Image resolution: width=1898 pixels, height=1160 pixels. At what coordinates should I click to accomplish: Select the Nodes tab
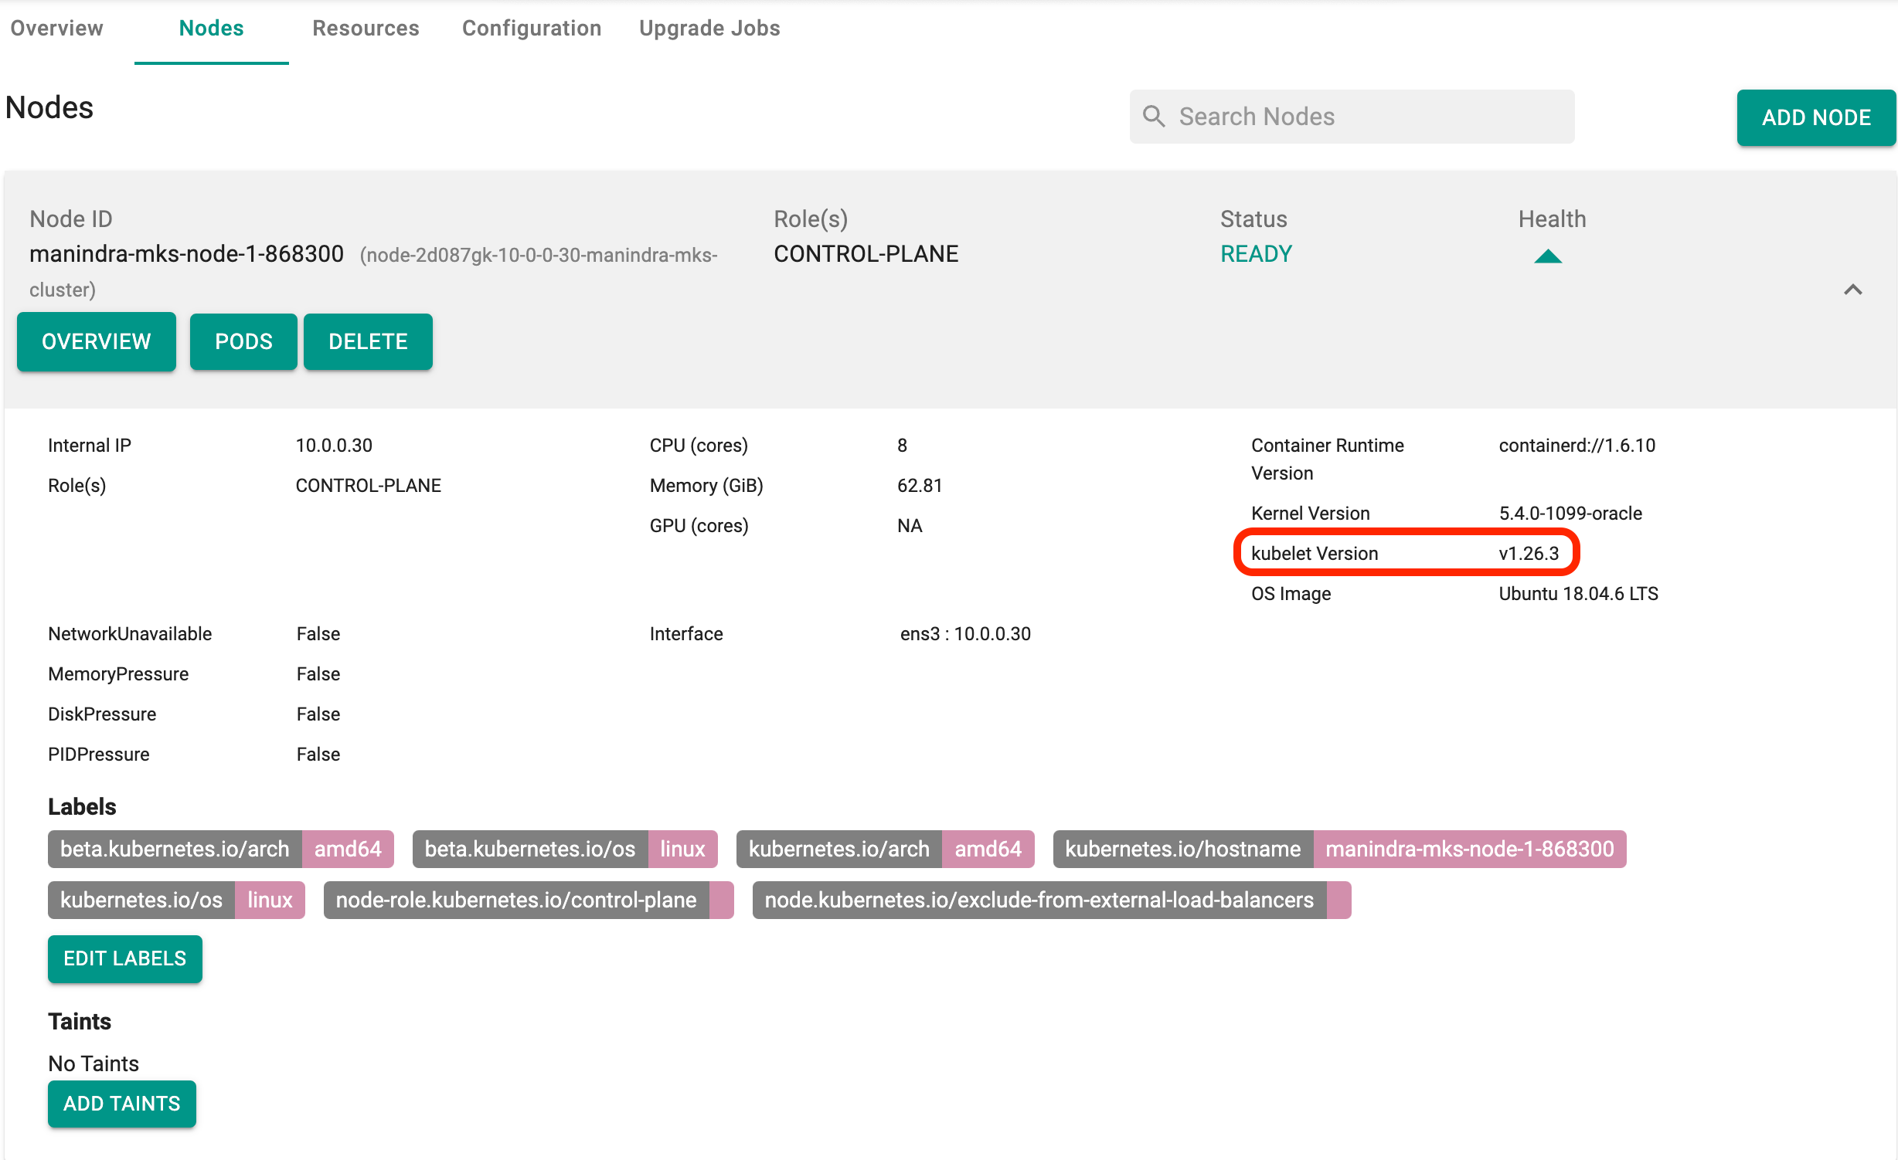(211, 29)
